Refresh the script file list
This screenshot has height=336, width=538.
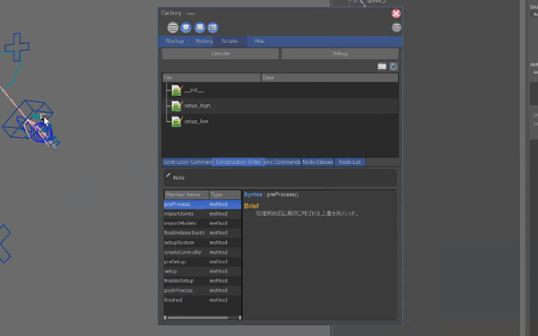[x=394, y=66]
